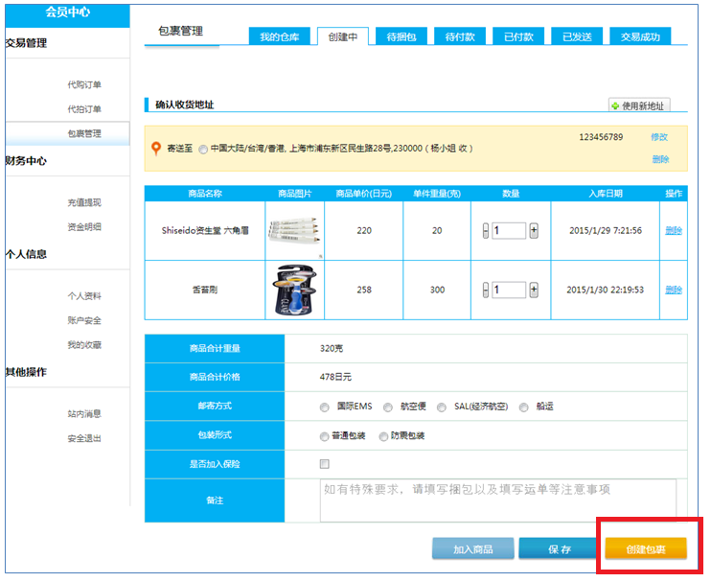Click the orange 创建包裹 button
Viewport: 711px width, 582px height.
tap(646, 549)
